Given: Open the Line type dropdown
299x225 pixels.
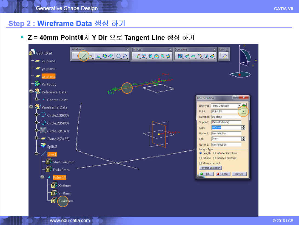Looking at the screenshot, I should [x=239, y=106].
